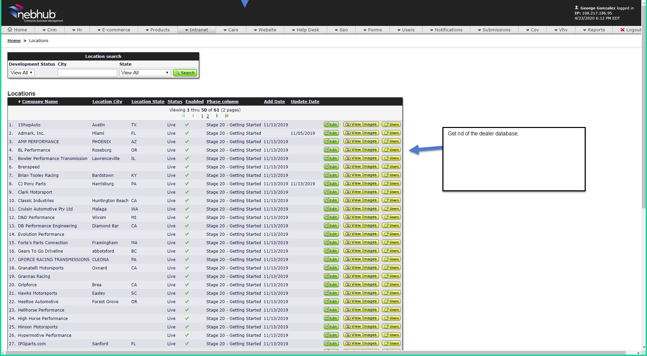
Task: Click Edit for CJ Pony Parts
Action: click(x=331, y=184)
